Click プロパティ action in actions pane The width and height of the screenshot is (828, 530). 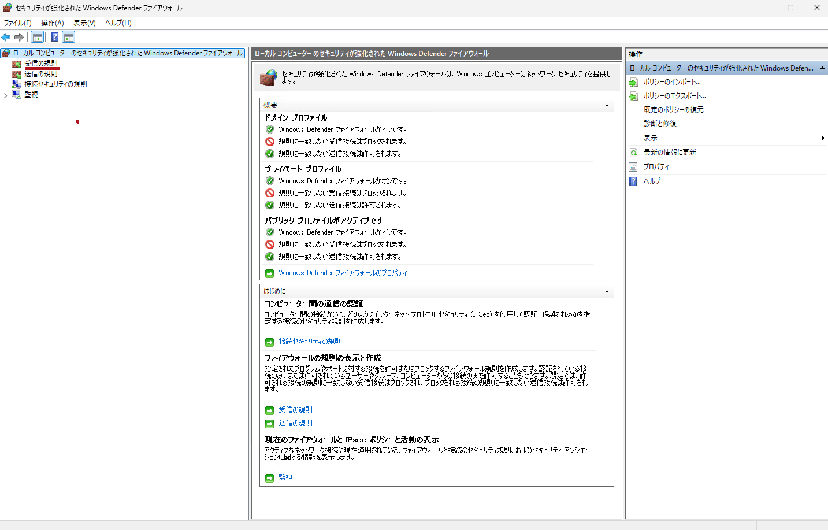656,167
